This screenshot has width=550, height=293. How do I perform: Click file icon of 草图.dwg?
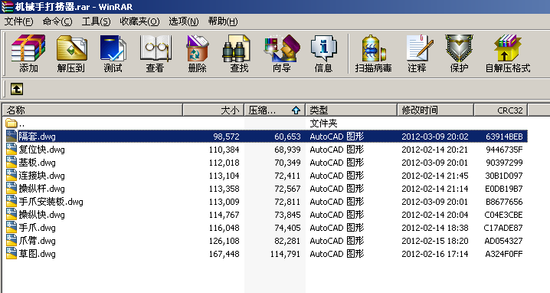11,253
